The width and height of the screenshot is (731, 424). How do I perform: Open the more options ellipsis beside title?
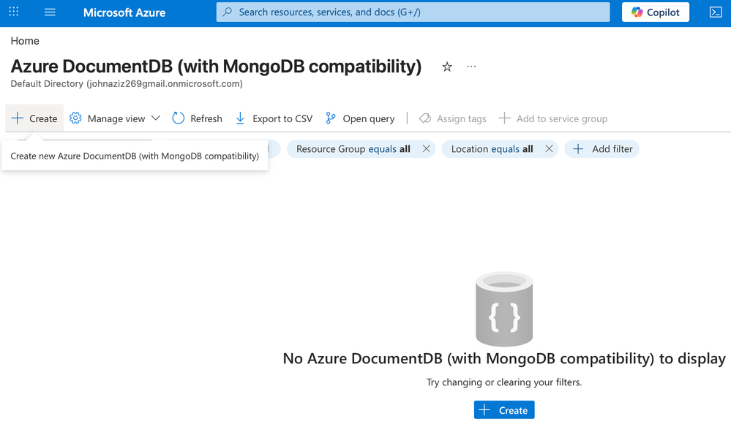coord(471,67)
